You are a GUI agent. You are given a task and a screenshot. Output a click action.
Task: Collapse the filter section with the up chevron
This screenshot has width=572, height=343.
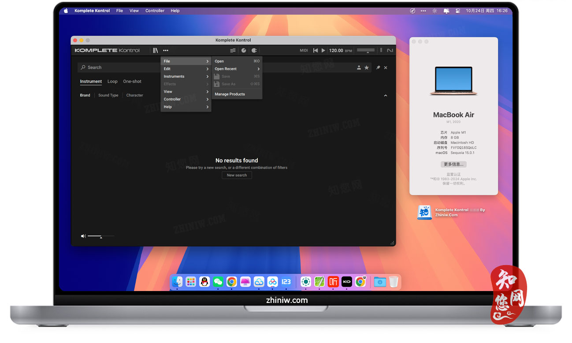pos(386,96)
